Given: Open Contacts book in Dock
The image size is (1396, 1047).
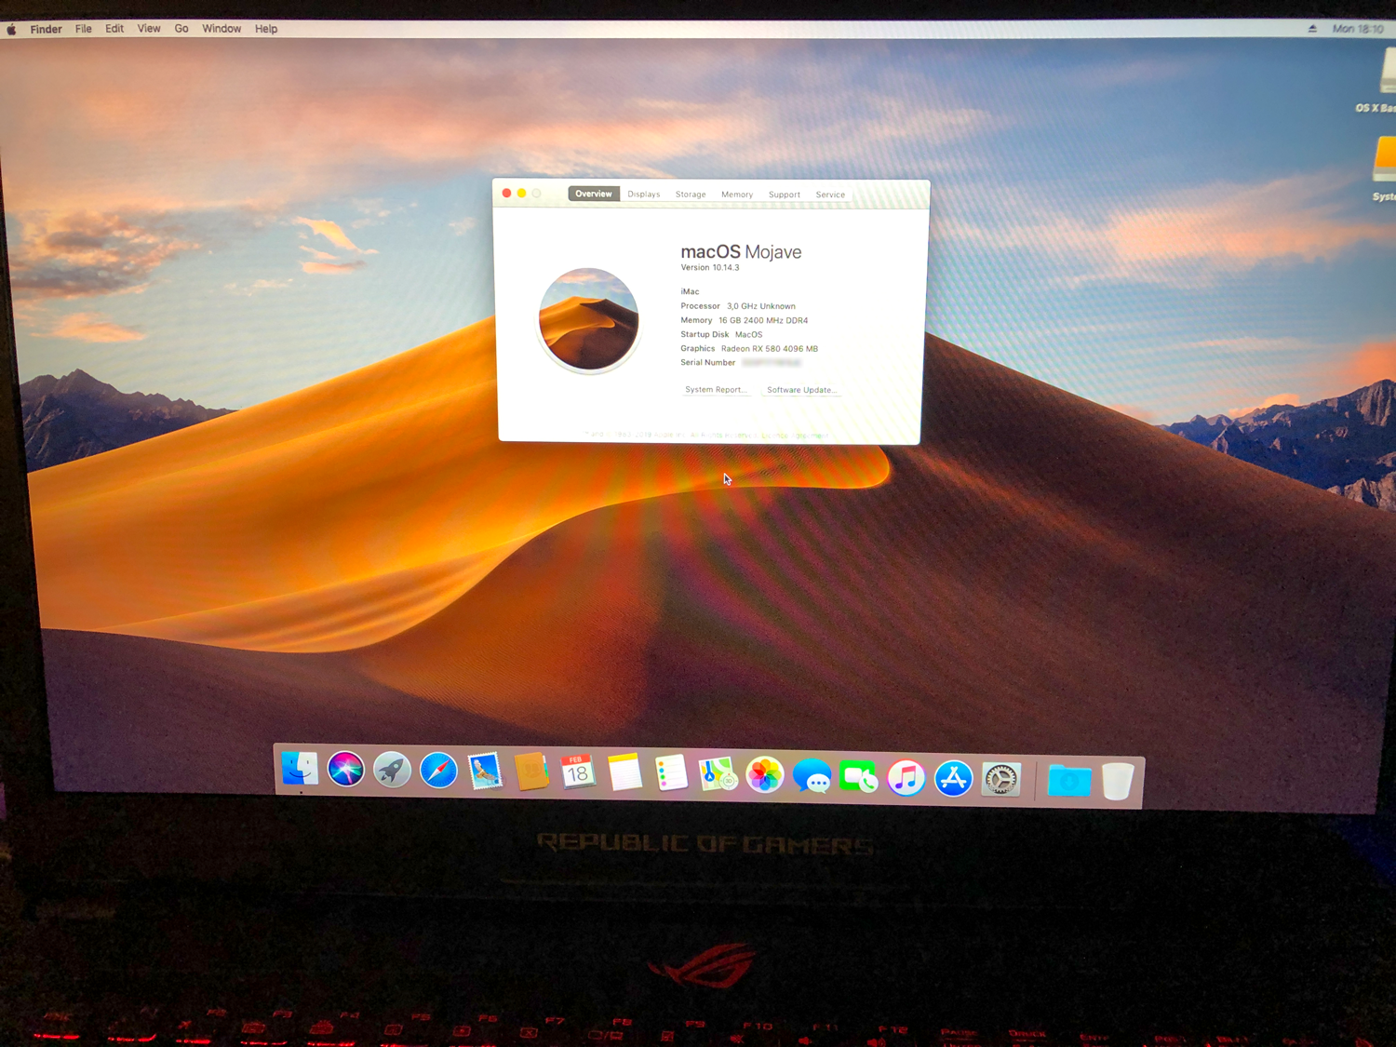Looking at the screenshot, I should tap(531, 772).
